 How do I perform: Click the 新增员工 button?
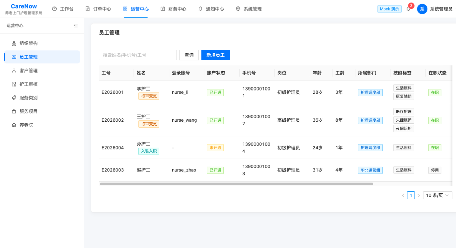coord(216,55)
